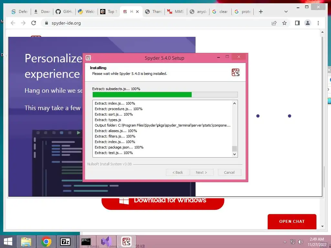Click the network icon in system tray
The height and width of the screenshot is (248, 331).
click(x=293, y=242)
